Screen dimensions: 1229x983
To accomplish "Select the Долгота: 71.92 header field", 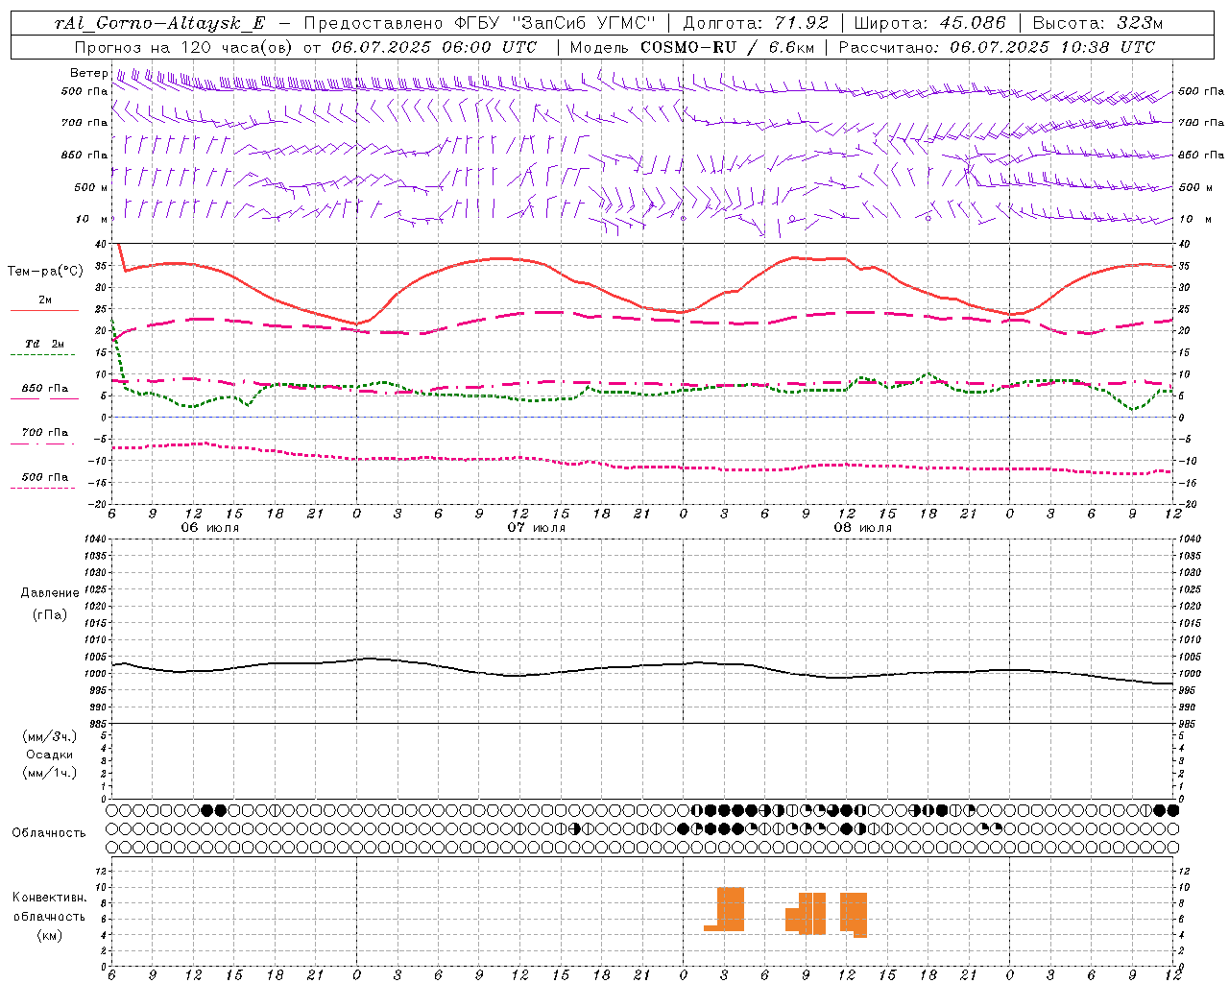I will point(756,23).
